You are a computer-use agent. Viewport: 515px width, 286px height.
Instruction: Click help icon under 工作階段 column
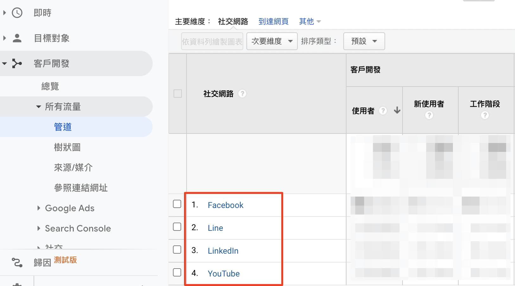(485, 115)
